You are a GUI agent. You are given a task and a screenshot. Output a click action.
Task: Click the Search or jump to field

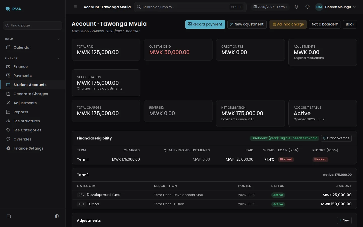(190, 7)
